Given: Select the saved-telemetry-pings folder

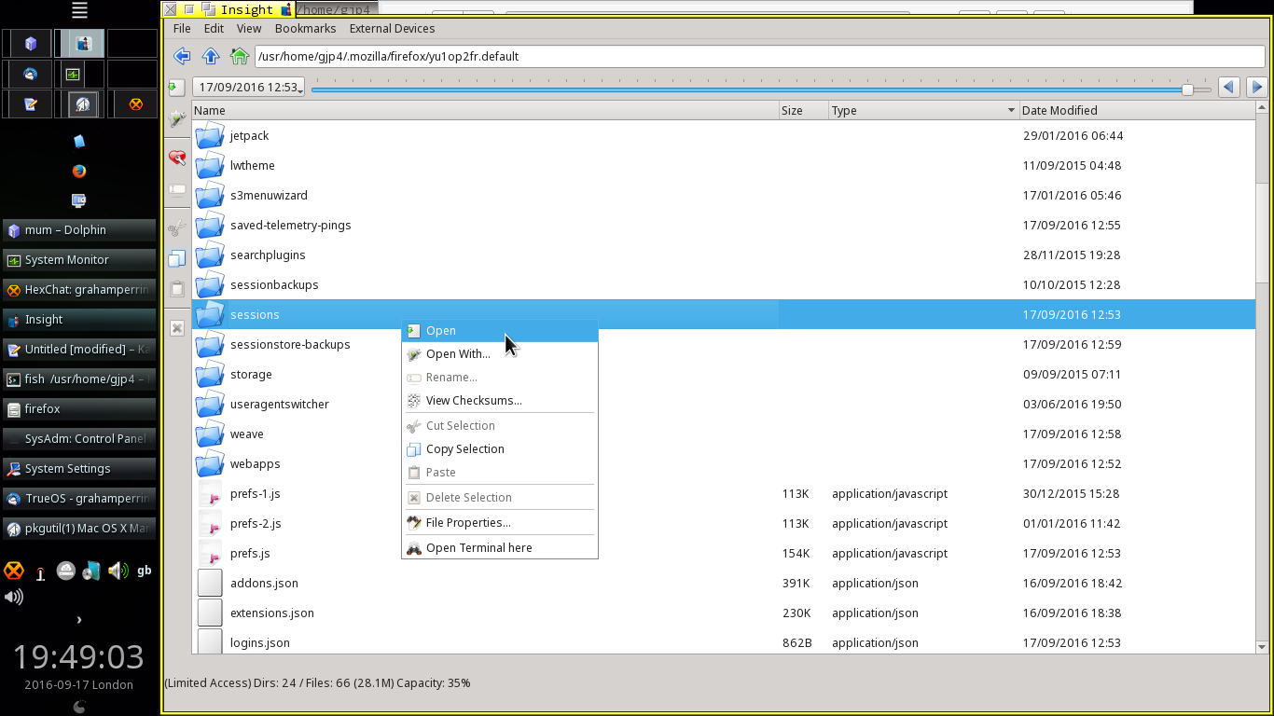Looking at the screenshot, I should [724, 225].
